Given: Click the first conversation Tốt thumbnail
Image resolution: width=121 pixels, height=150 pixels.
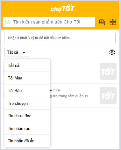Looking at the screenshot, I should click(x=108, y=71).
